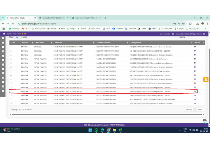Switch to the imgtopdf_0104251555048 tab
Viewport: 210px width, 148px height.
(54, 18)
